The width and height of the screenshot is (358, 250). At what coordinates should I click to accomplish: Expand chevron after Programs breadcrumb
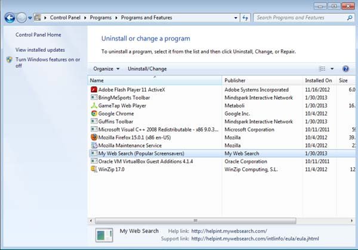pos(116,18)
